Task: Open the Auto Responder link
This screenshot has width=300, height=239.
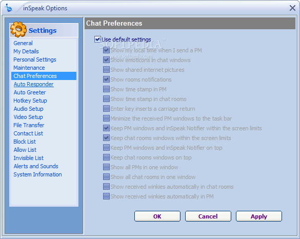Action: [33, 84]
